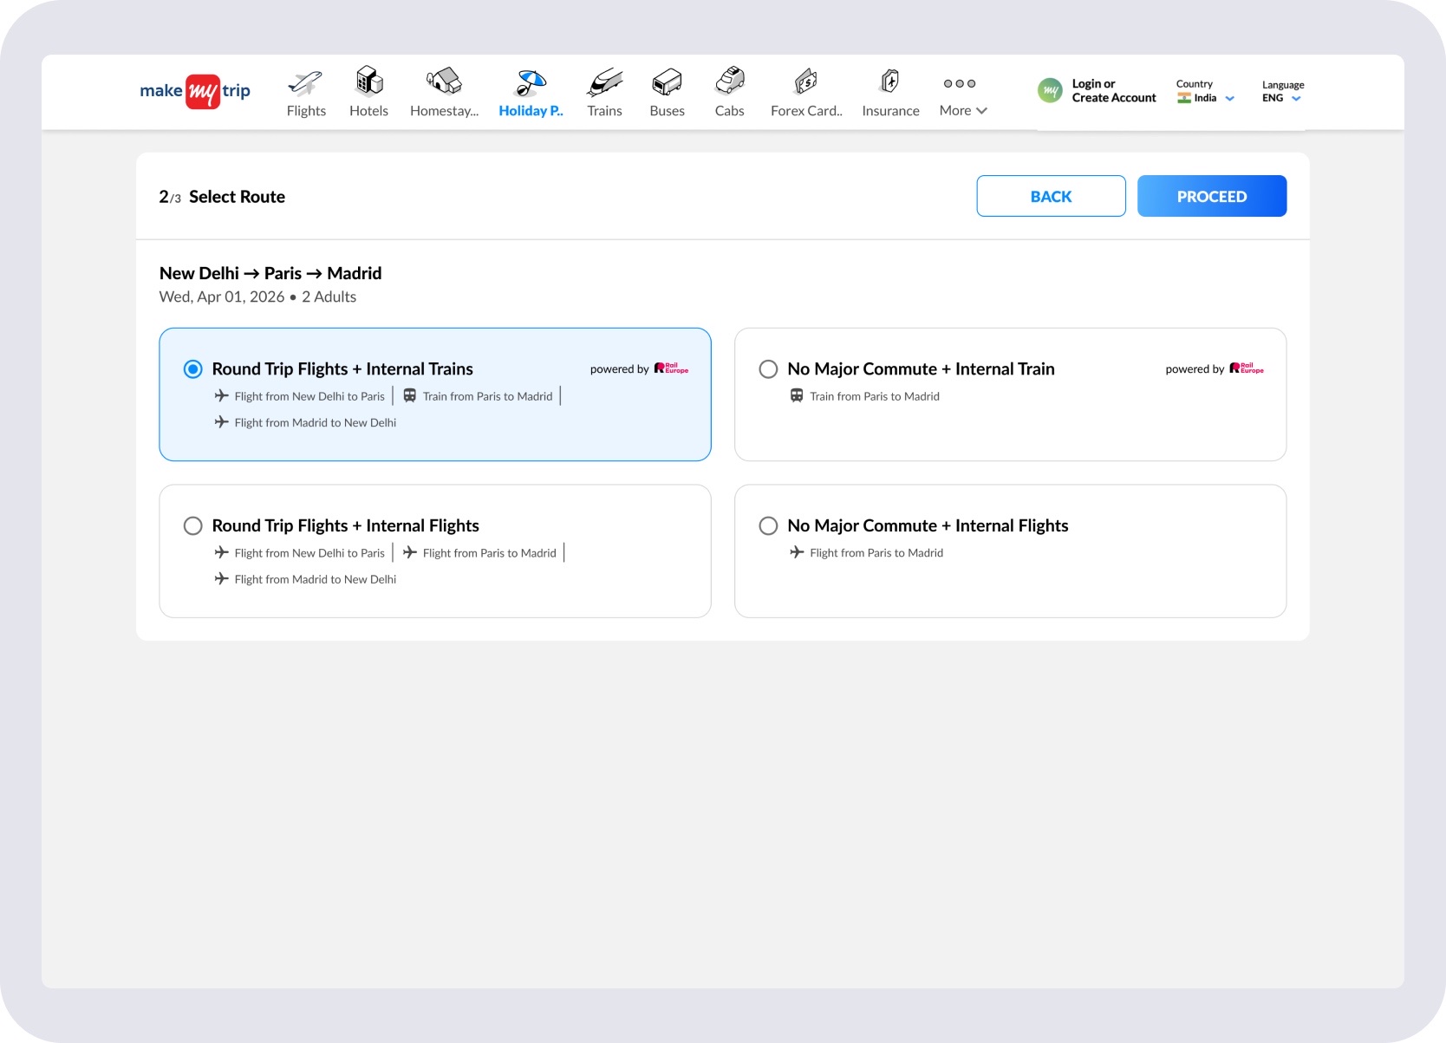Screen dimensions: 1446x1043
Task: Go to the Flights tab label
Action: tap(306, 111)
